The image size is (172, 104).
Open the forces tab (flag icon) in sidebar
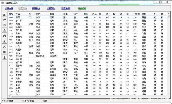pyautogui.click(x=4, y=20)
